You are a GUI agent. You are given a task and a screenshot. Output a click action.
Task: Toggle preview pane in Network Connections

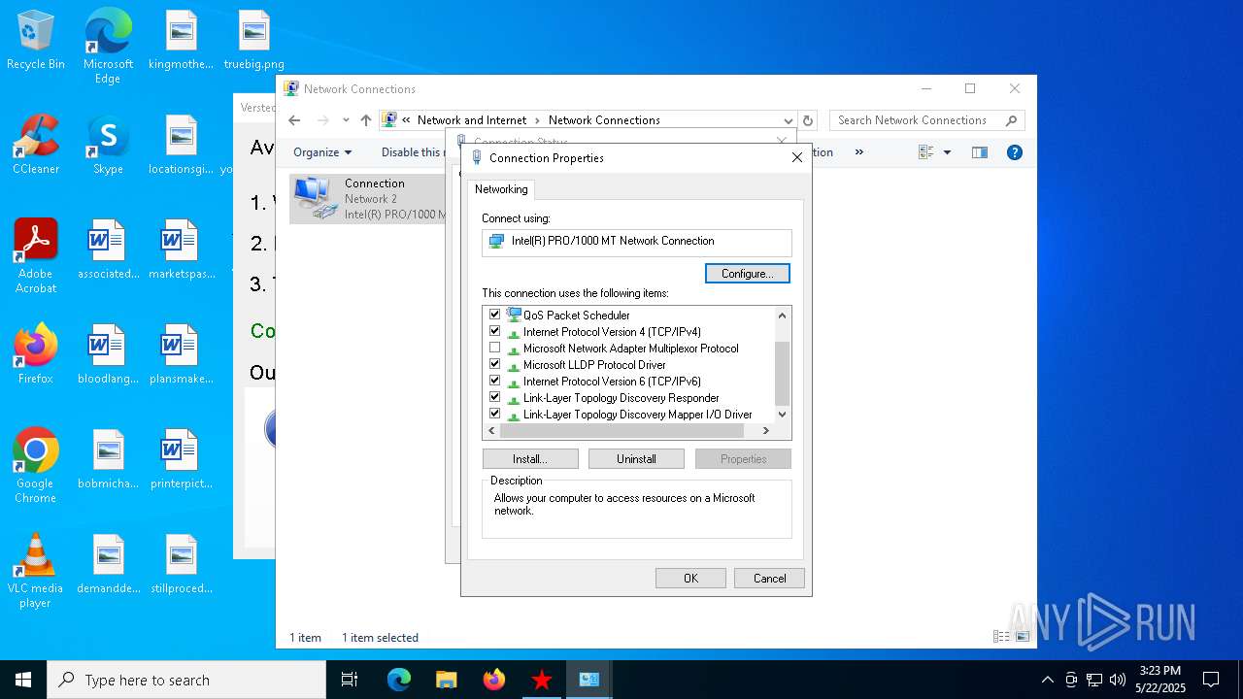980,152
